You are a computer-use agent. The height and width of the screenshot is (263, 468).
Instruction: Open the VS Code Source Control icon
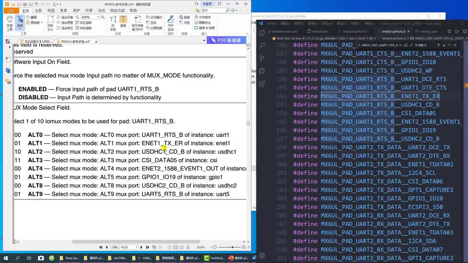262,58
